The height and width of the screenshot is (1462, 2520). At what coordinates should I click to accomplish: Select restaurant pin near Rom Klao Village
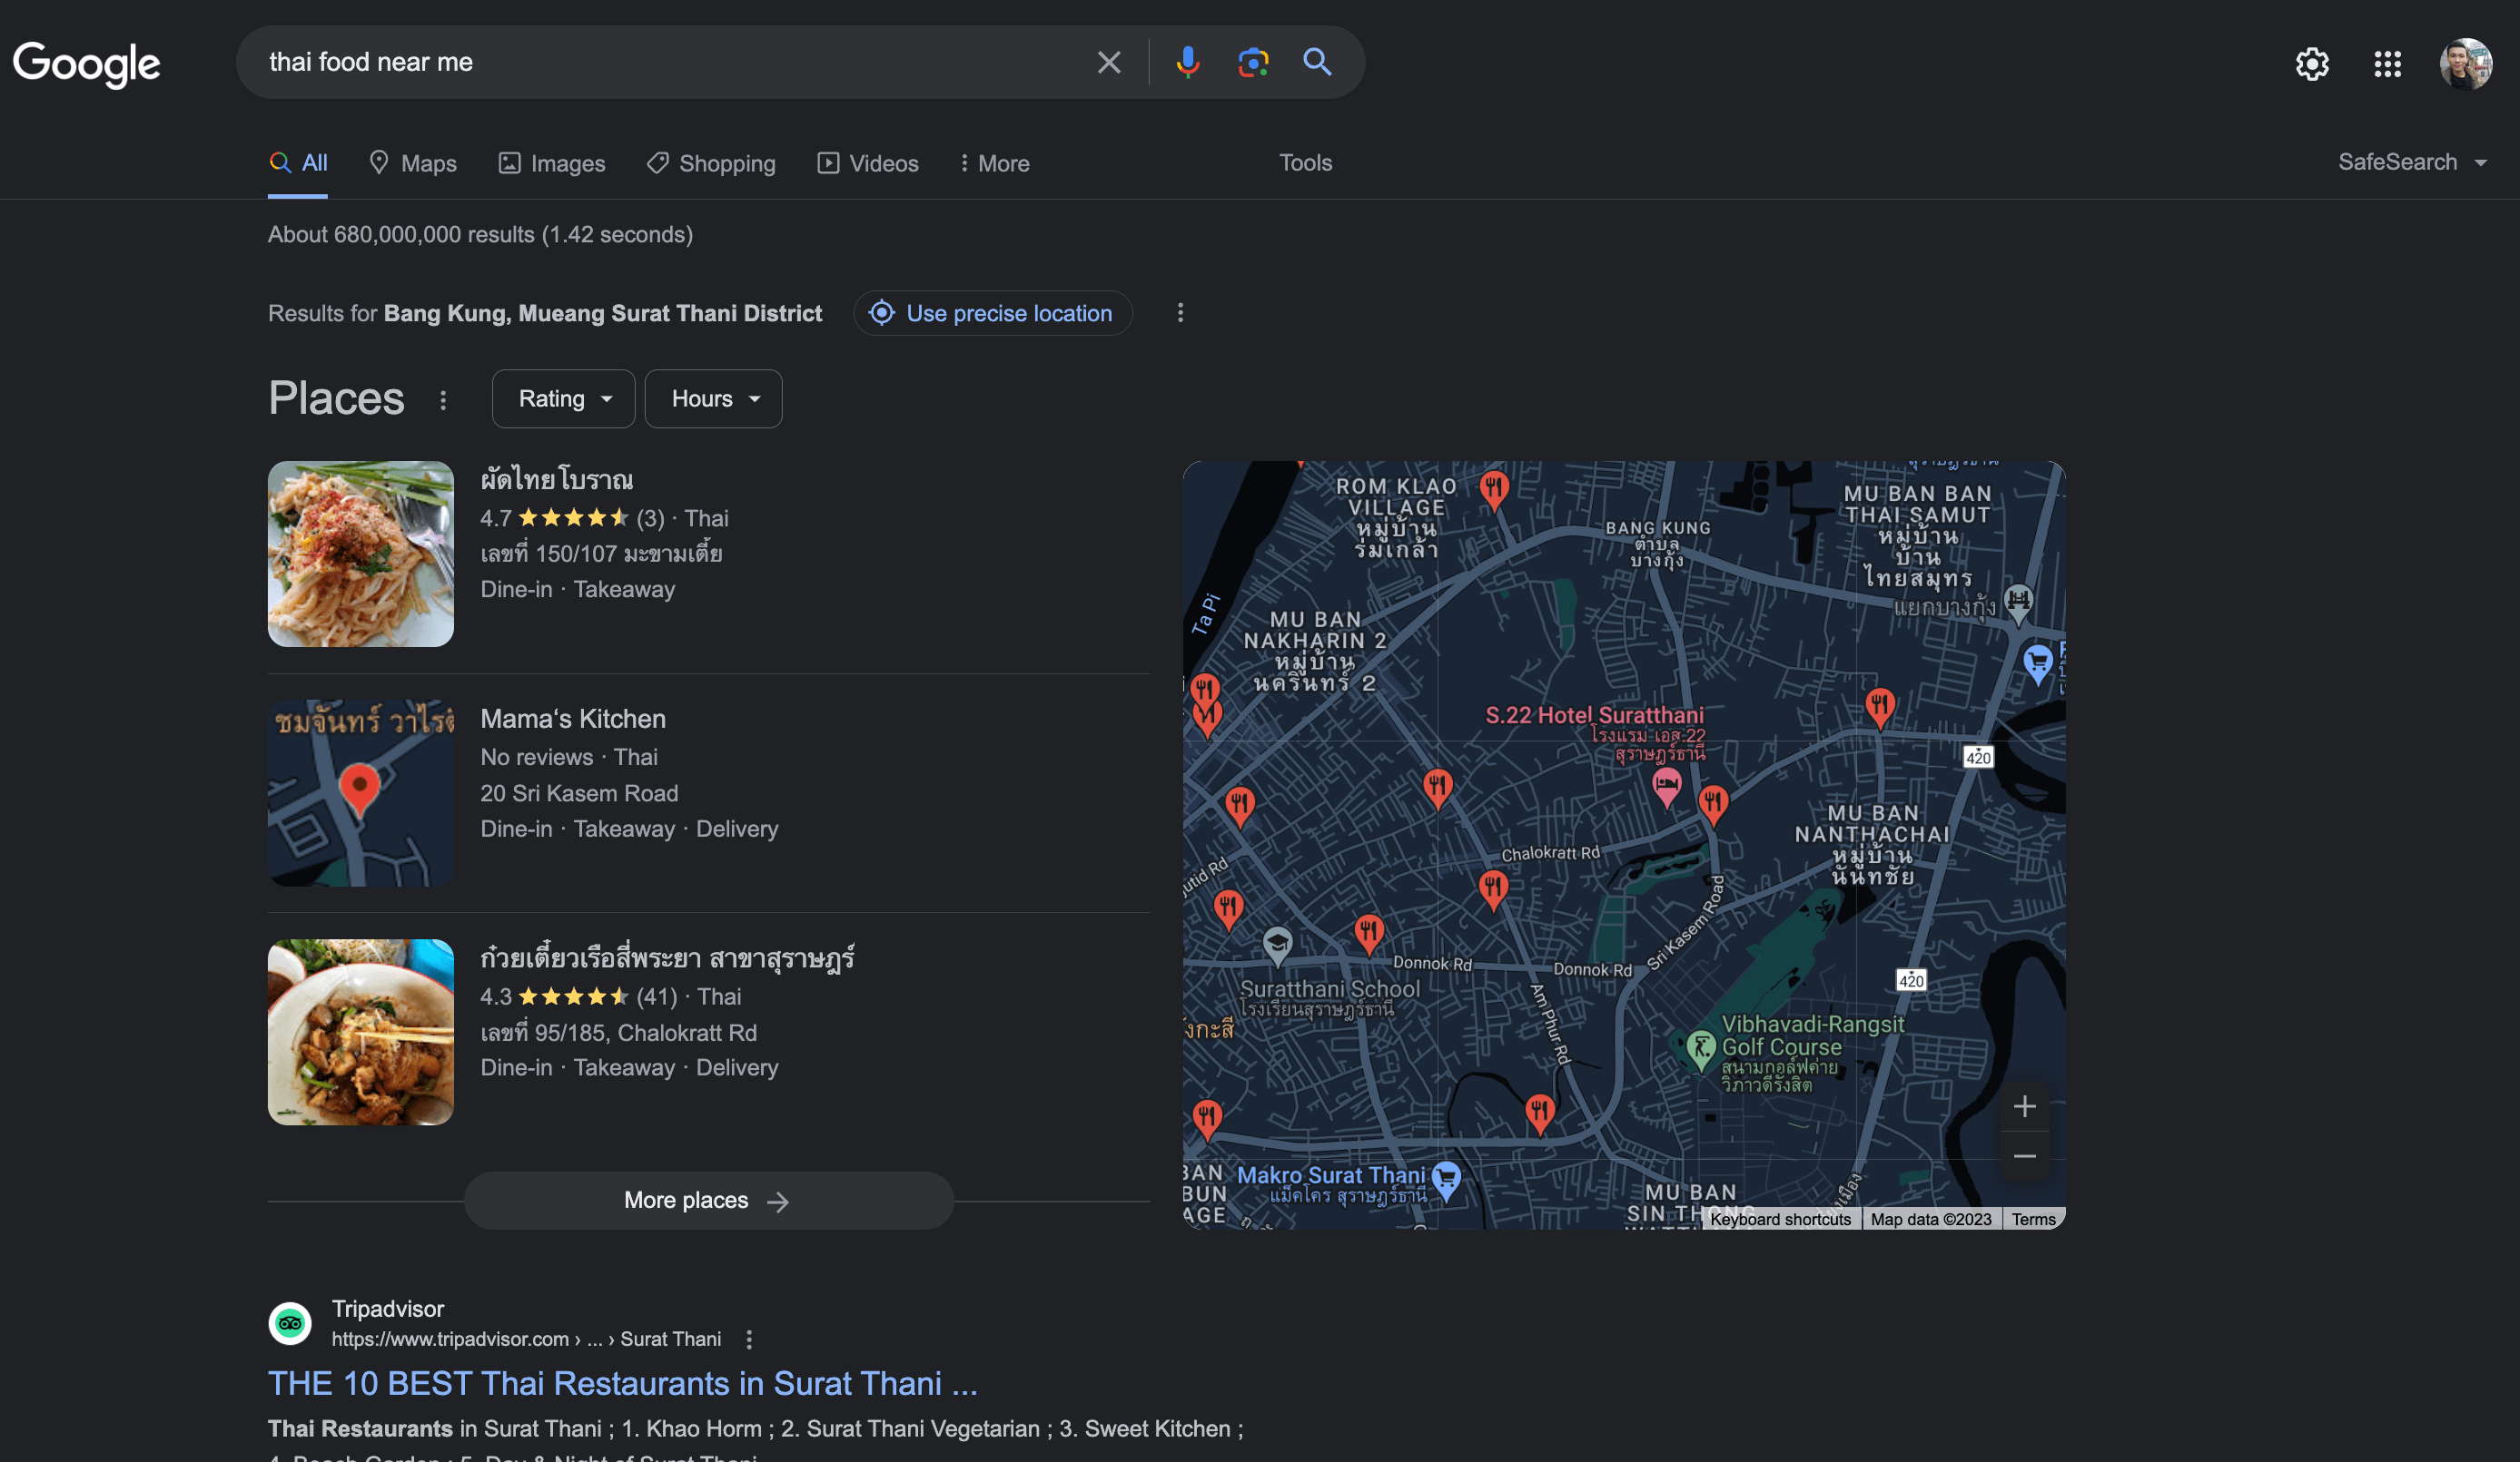pyautogui.click(x=1493, y=490)
